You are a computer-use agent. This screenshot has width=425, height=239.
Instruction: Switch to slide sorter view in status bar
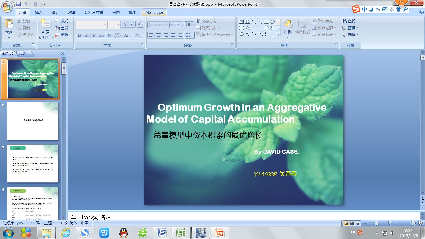(352, 223)
